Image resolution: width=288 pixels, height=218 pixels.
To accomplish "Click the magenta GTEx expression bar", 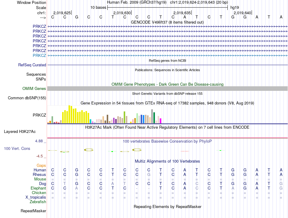I will click(161, 121).
